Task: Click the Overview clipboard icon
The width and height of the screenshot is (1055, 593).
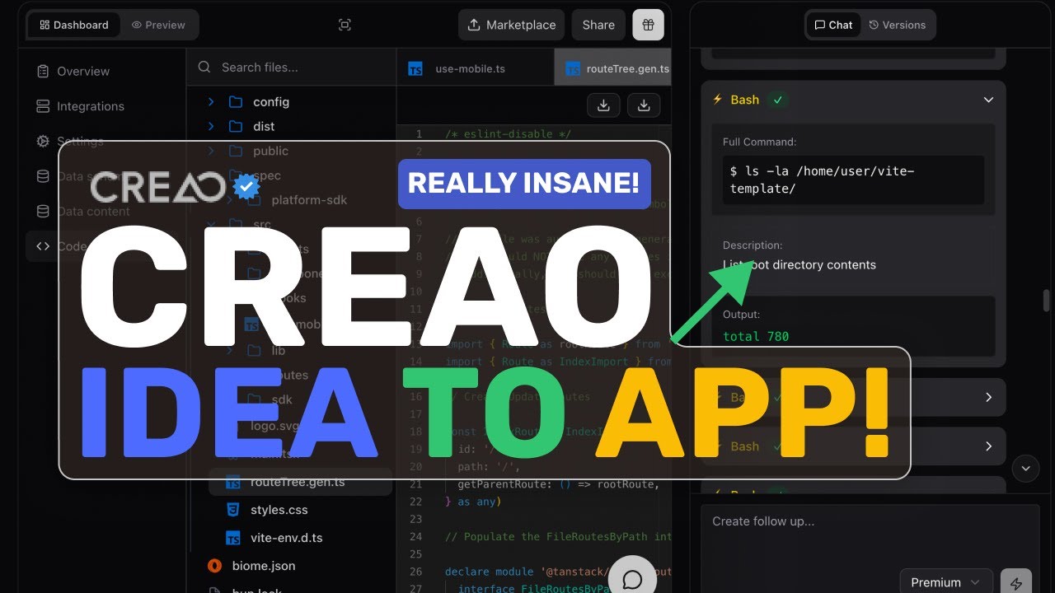Action: pos(43,72)
